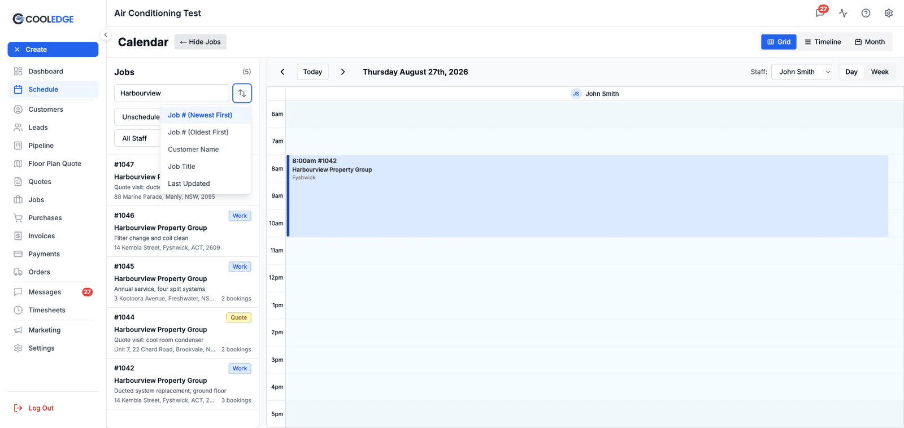
Task: Open the settings gear in top bar
Action: tap(889, 13)
